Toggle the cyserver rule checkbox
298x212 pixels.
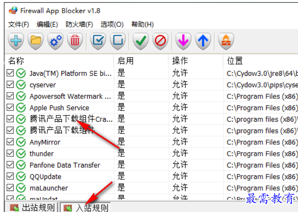[x=10, y=84]
